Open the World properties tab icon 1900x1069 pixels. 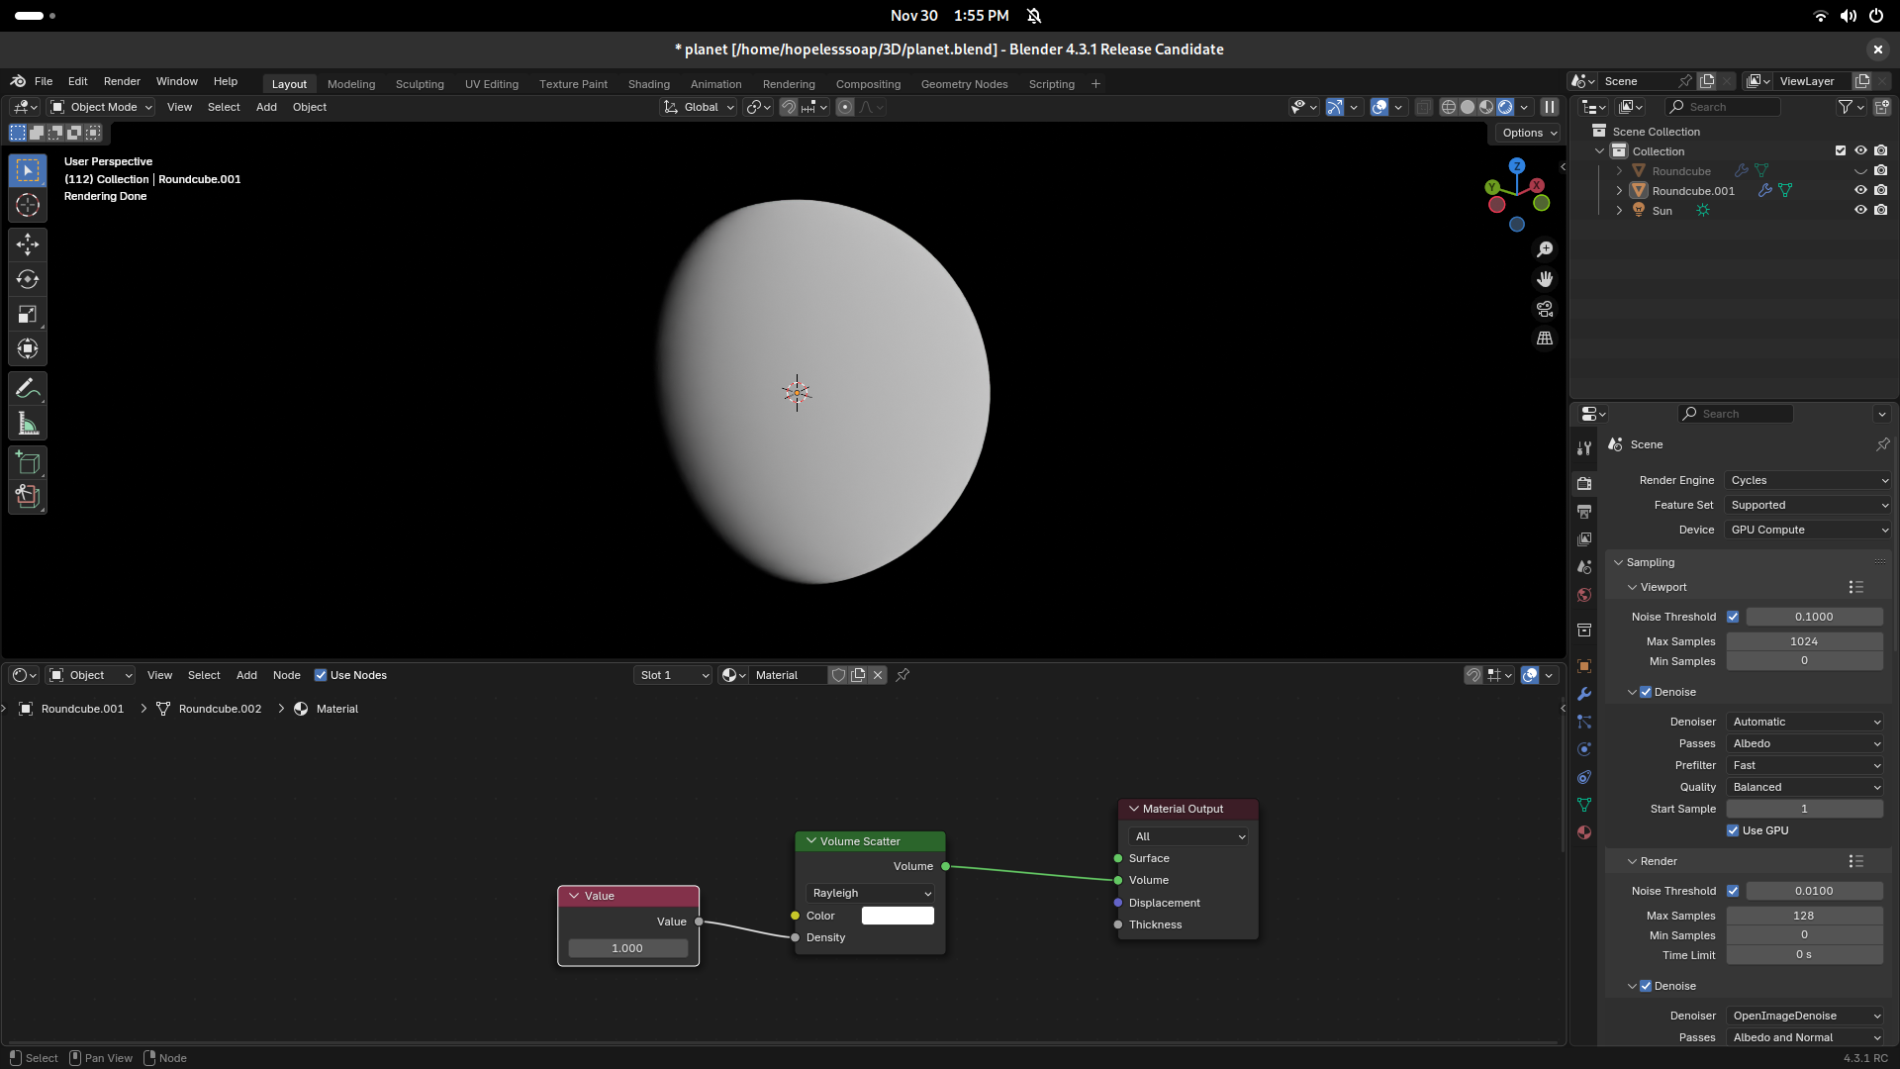click(x=1584, y=595)
